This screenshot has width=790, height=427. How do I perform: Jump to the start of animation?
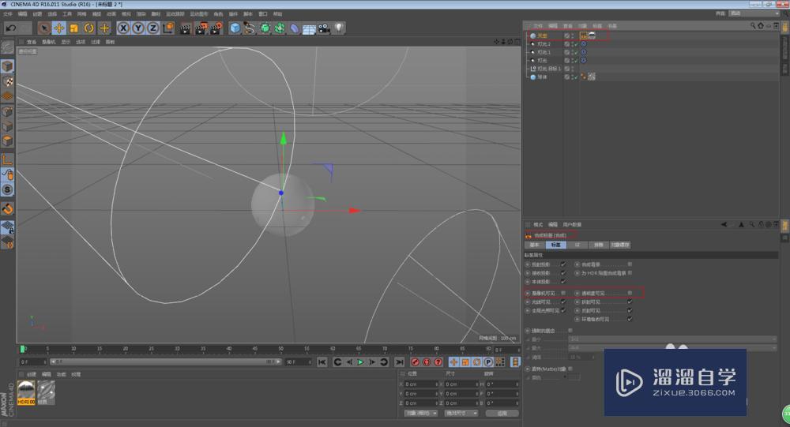322,362
